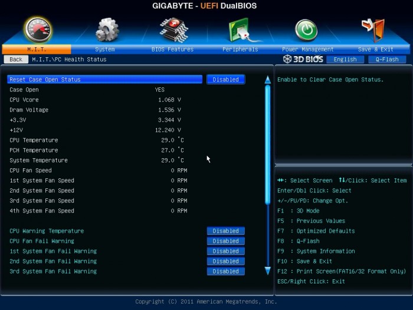This screenshot has width=413, height=310.
Task: Launch the Q-Flash utility button
Action: pyautogui.click(x=387, y=59)
